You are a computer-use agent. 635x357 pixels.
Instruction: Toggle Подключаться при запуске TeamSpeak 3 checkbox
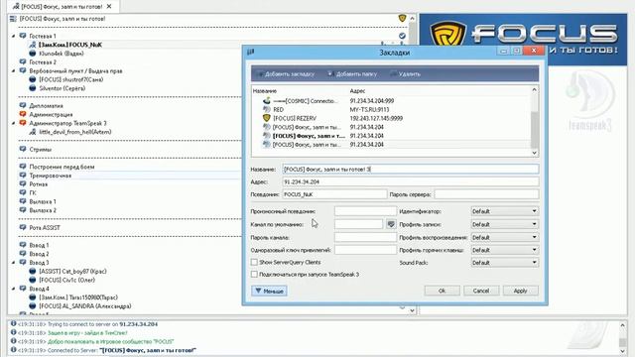tap(254, 275)
